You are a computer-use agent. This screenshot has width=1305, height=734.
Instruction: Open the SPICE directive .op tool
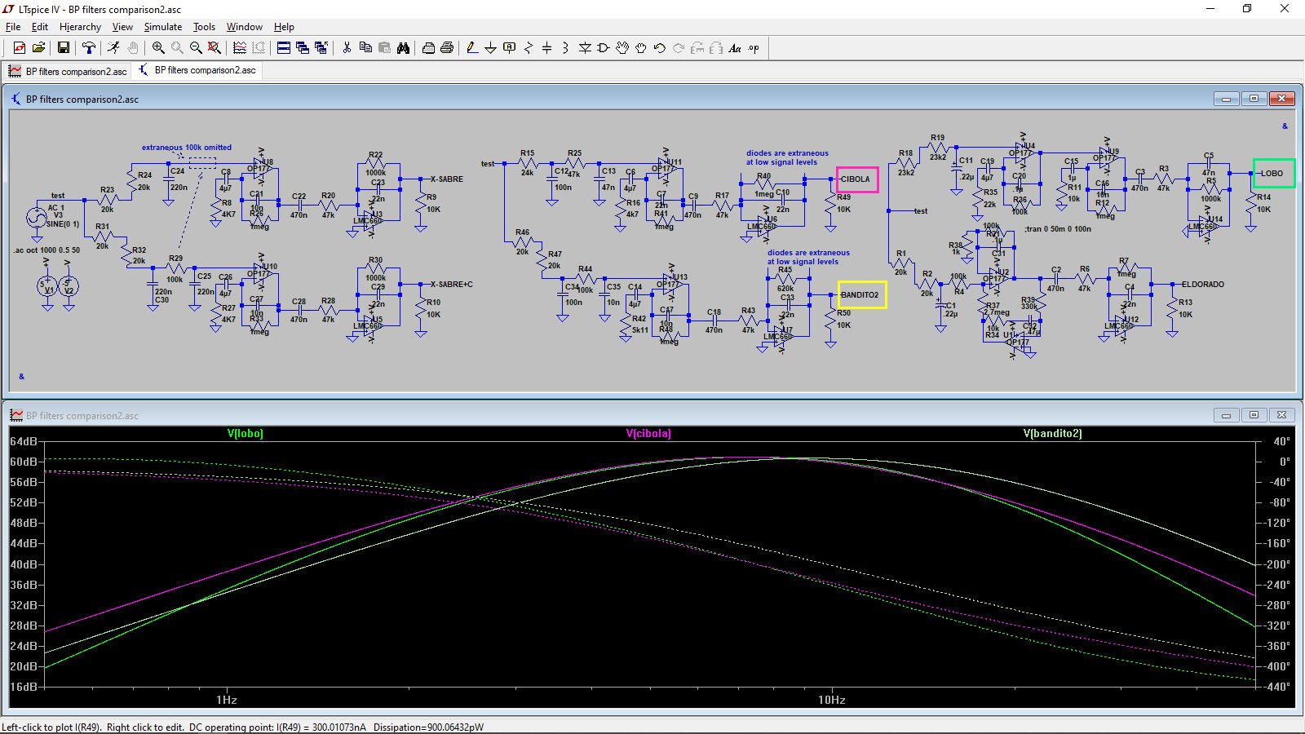(x=754, y=48)
